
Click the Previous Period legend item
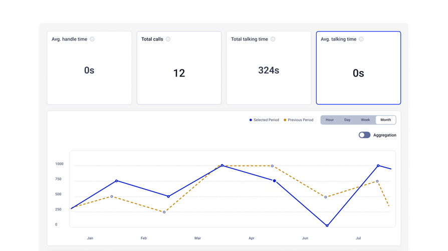point(298,120)
